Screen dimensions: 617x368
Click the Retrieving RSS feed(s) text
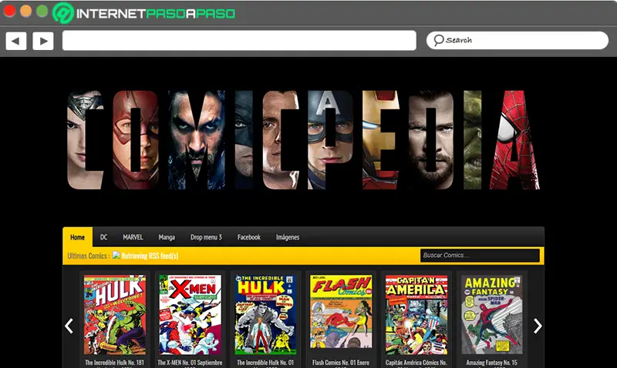pos(150,256)
